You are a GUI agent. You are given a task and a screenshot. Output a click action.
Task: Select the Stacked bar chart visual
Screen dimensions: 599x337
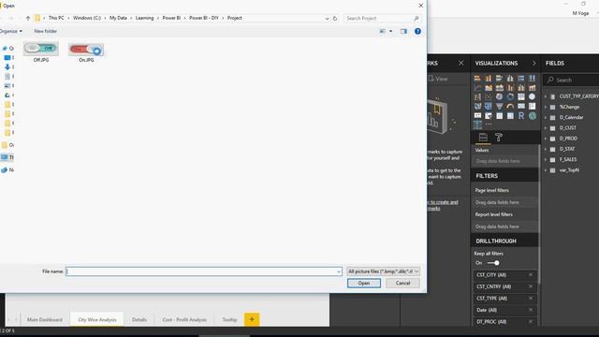(x=477, y=79)
